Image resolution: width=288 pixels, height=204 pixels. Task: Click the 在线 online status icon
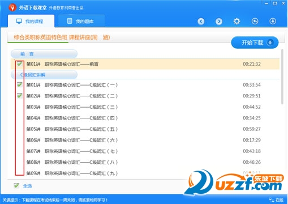pyautogui.click(x=272, y=200)
